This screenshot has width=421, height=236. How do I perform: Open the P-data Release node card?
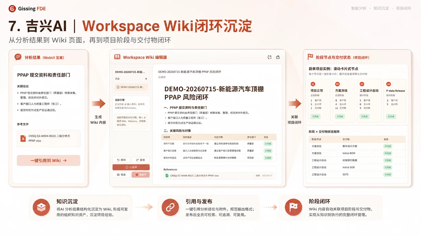(395, 101)
